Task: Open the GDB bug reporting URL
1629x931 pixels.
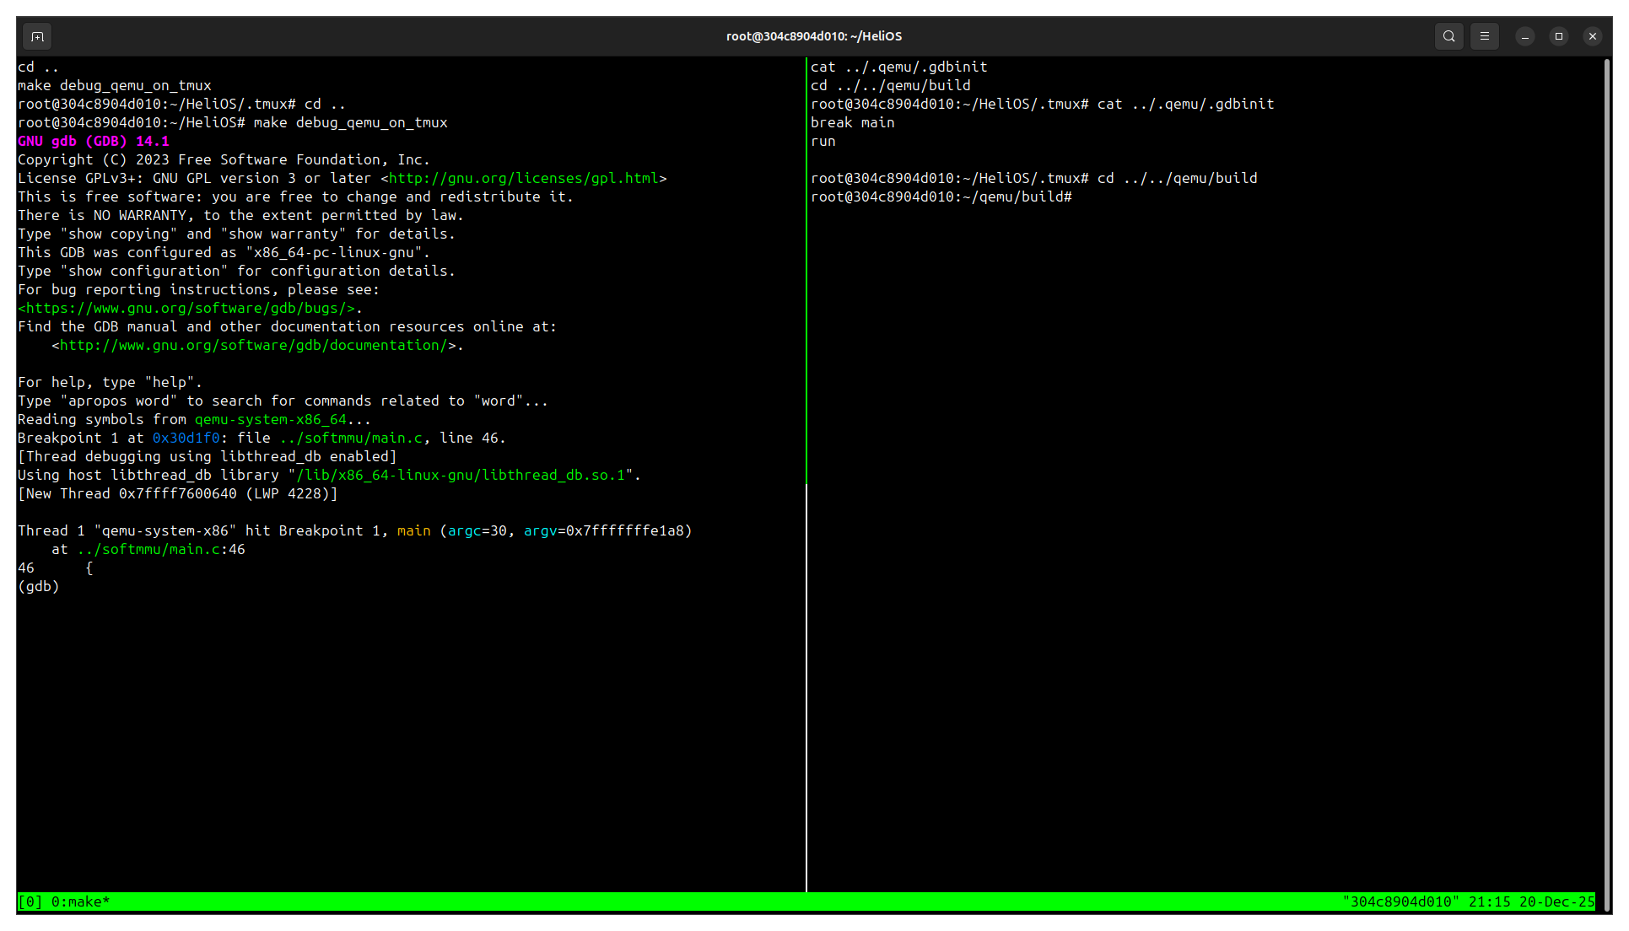Action: [x=187, y=308]
